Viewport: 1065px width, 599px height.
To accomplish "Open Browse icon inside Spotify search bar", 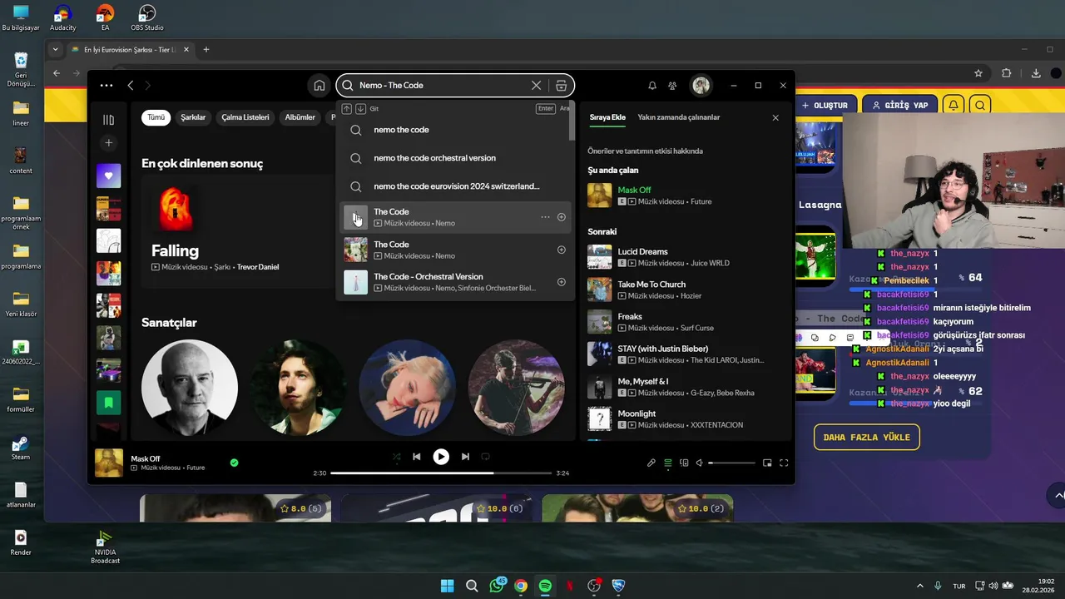I will (562, 86).
